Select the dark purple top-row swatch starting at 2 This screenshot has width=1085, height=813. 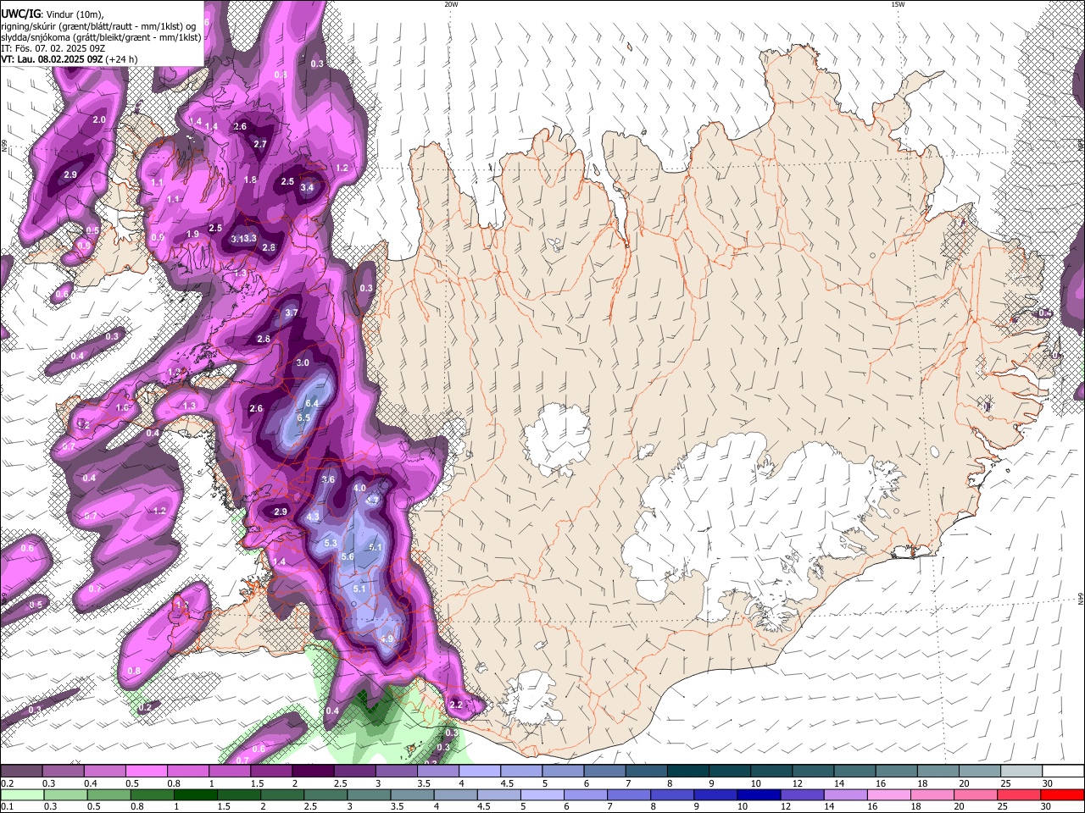tap(312, 772)
